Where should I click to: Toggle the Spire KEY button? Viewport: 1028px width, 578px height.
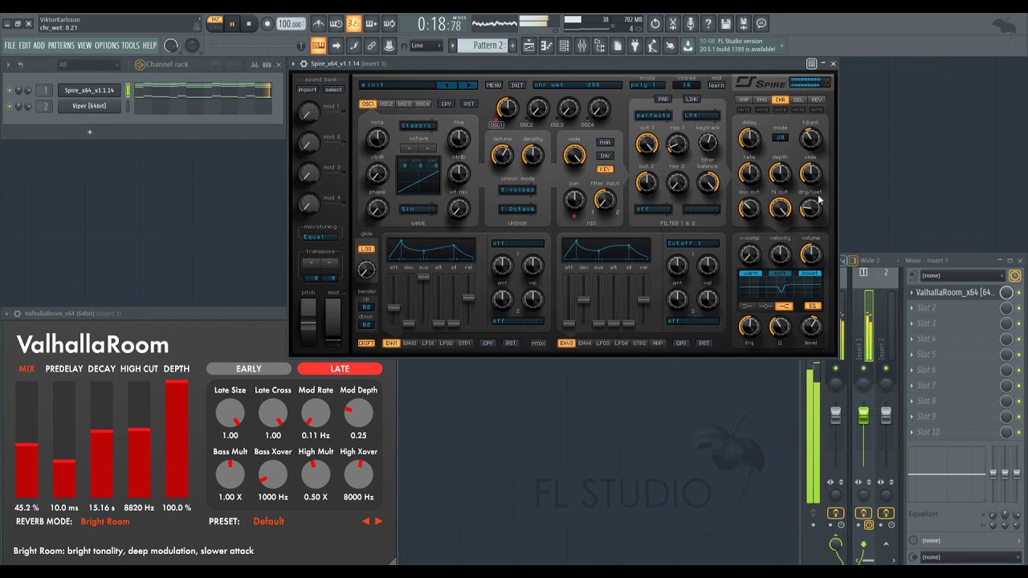pos(605,169)
